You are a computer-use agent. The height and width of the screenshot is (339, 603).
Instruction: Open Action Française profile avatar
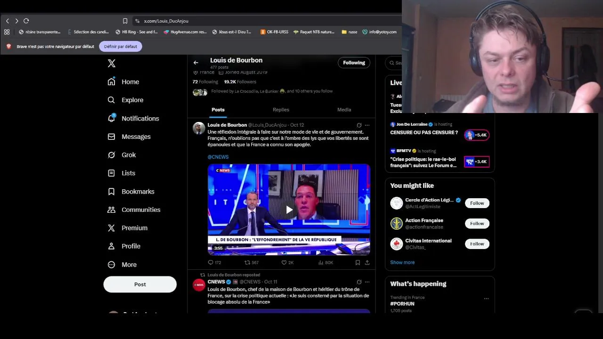pyautogui.click(x=397, y=223)
